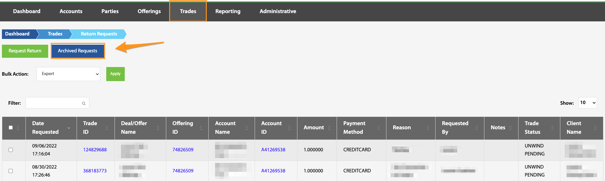Open the Bulk Action Export dropdown

(68, 74)
